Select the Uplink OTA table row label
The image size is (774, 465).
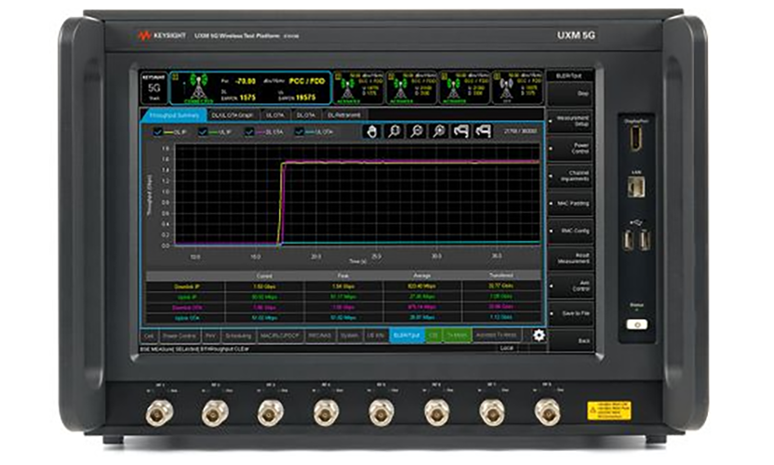tap(186, 318)
